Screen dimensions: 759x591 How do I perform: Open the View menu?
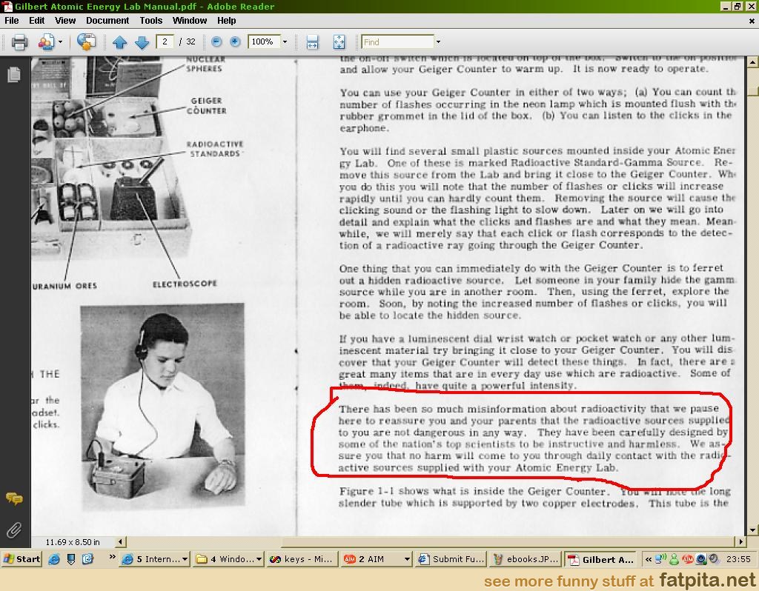pos(65,21)
